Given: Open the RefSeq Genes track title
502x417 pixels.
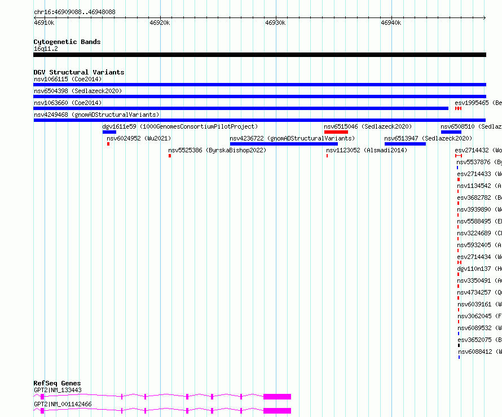Looking at the screenshot, I should click(x=57, y=383).
